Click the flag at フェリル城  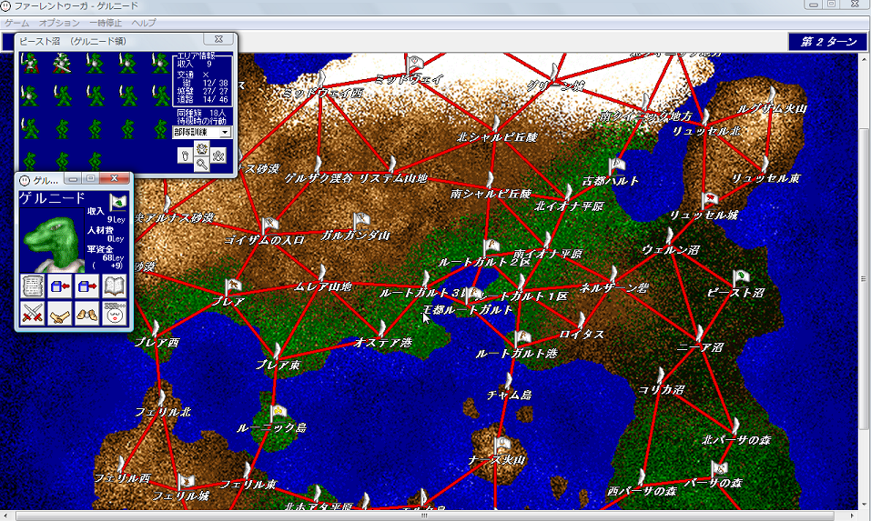click(x=185, y=482)
